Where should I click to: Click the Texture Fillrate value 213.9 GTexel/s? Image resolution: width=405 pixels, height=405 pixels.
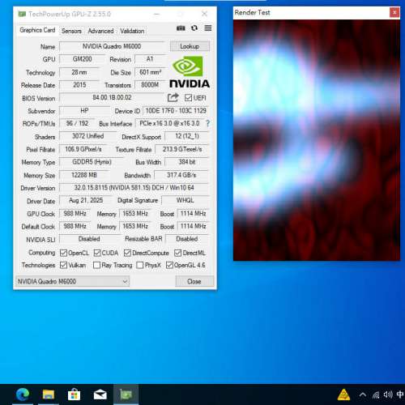(182, 149)
